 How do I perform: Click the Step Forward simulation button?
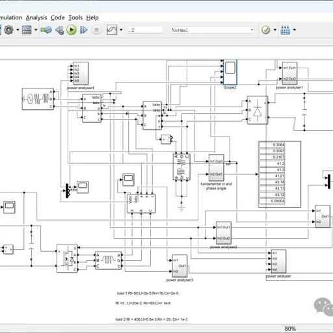[84, 30]
